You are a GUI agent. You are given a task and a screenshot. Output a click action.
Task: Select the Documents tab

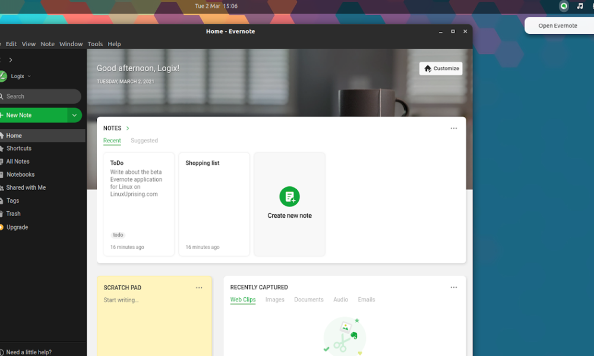309,300
